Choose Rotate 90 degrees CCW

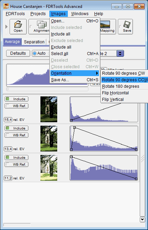(x=125, y=80)
